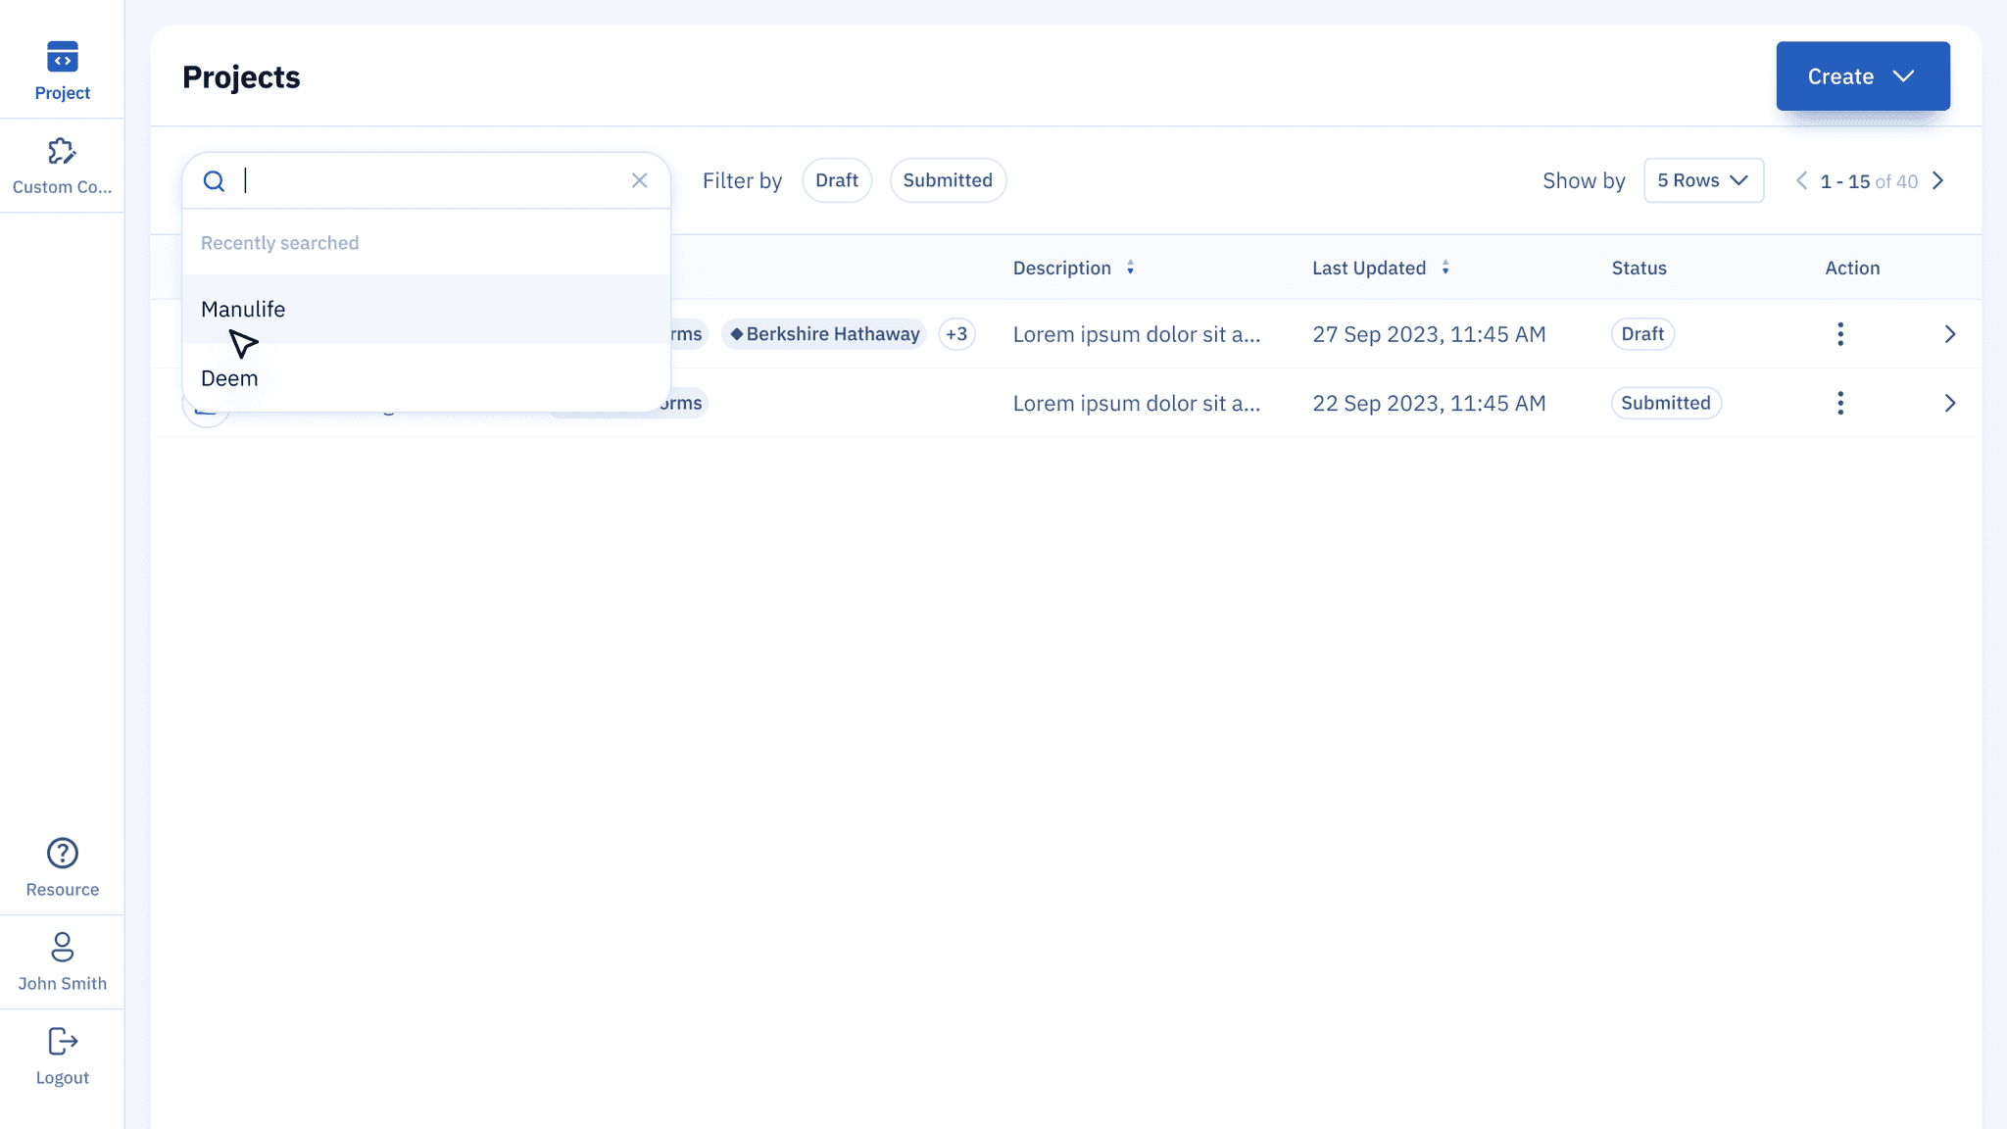
Task: Expand the Create dropdown button
Action: pos(1862,76)
